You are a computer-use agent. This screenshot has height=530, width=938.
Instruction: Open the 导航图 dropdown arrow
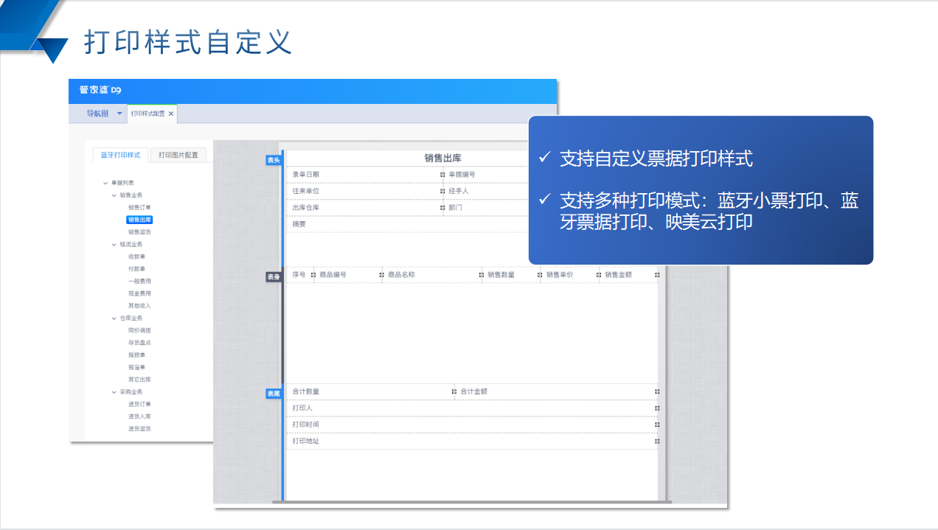(x=119, y=114)
